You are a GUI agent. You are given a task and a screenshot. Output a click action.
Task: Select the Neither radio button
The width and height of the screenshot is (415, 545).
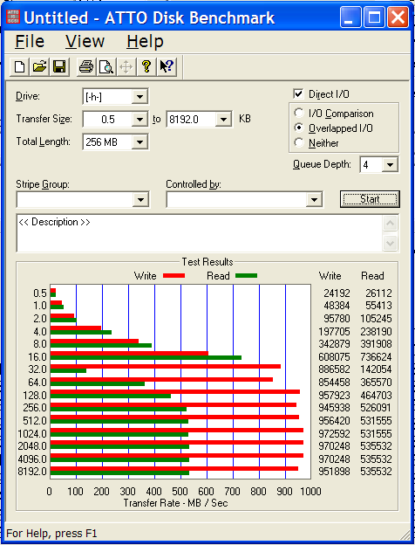click(x=299, y=142)
